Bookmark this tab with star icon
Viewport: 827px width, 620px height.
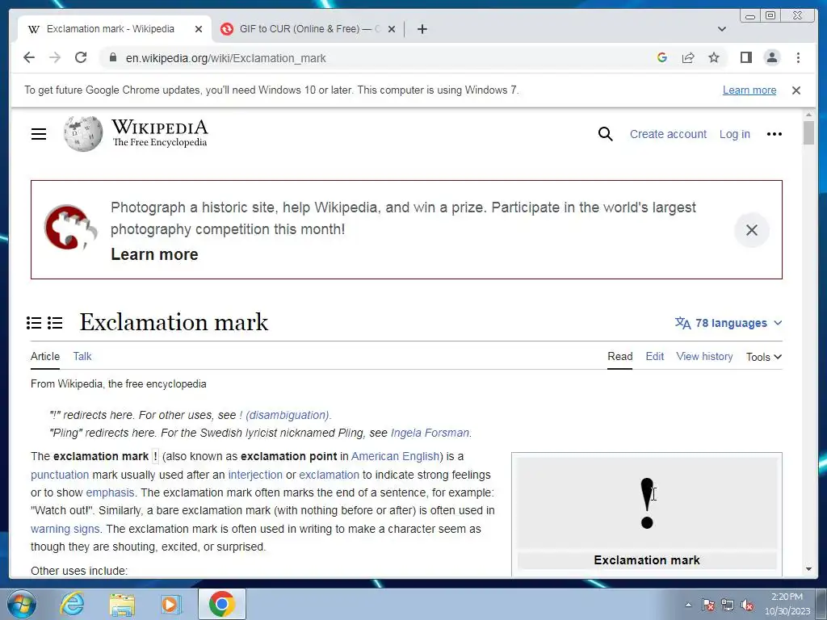click(x=714, y=57)
